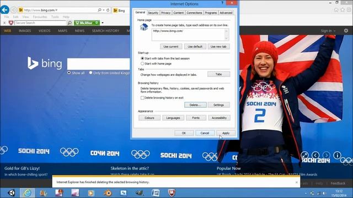Click the Delete... browsing history button
This screenshot has height=198, width=353.
click(195, 105)
